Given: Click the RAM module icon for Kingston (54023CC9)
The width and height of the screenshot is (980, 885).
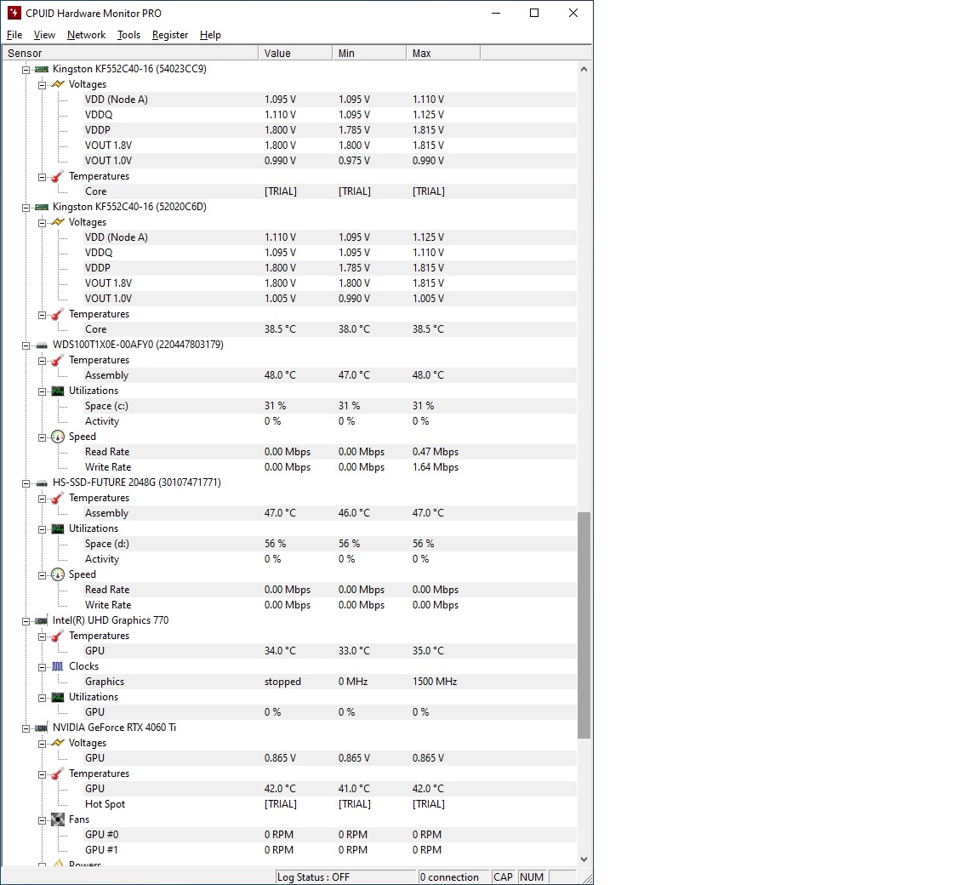Looking at the screenshot, I should pyautogui.click(x=42, y=70).
